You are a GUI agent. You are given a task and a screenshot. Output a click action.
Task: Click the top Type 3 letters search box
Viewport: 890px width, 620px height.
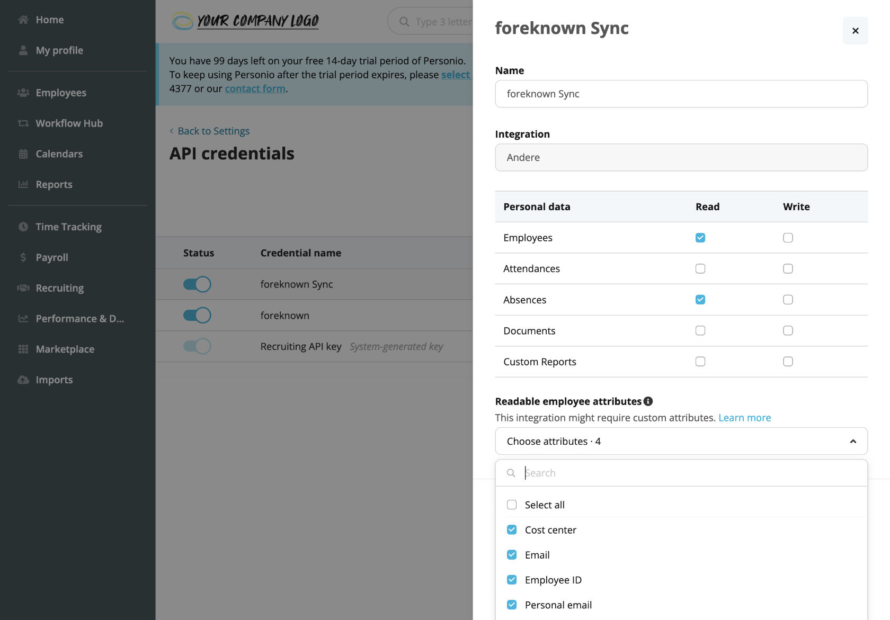430,22
